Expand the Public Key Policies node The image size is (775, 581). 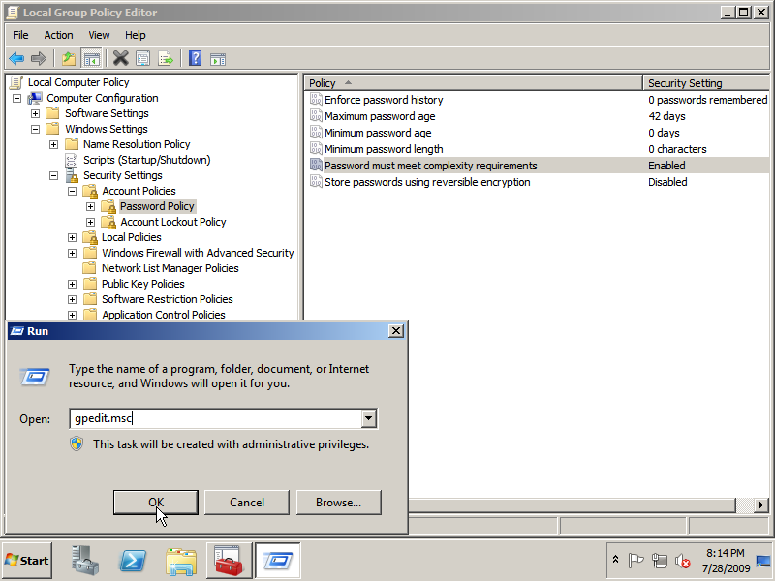pyautogui.click(x=72, y=284)
